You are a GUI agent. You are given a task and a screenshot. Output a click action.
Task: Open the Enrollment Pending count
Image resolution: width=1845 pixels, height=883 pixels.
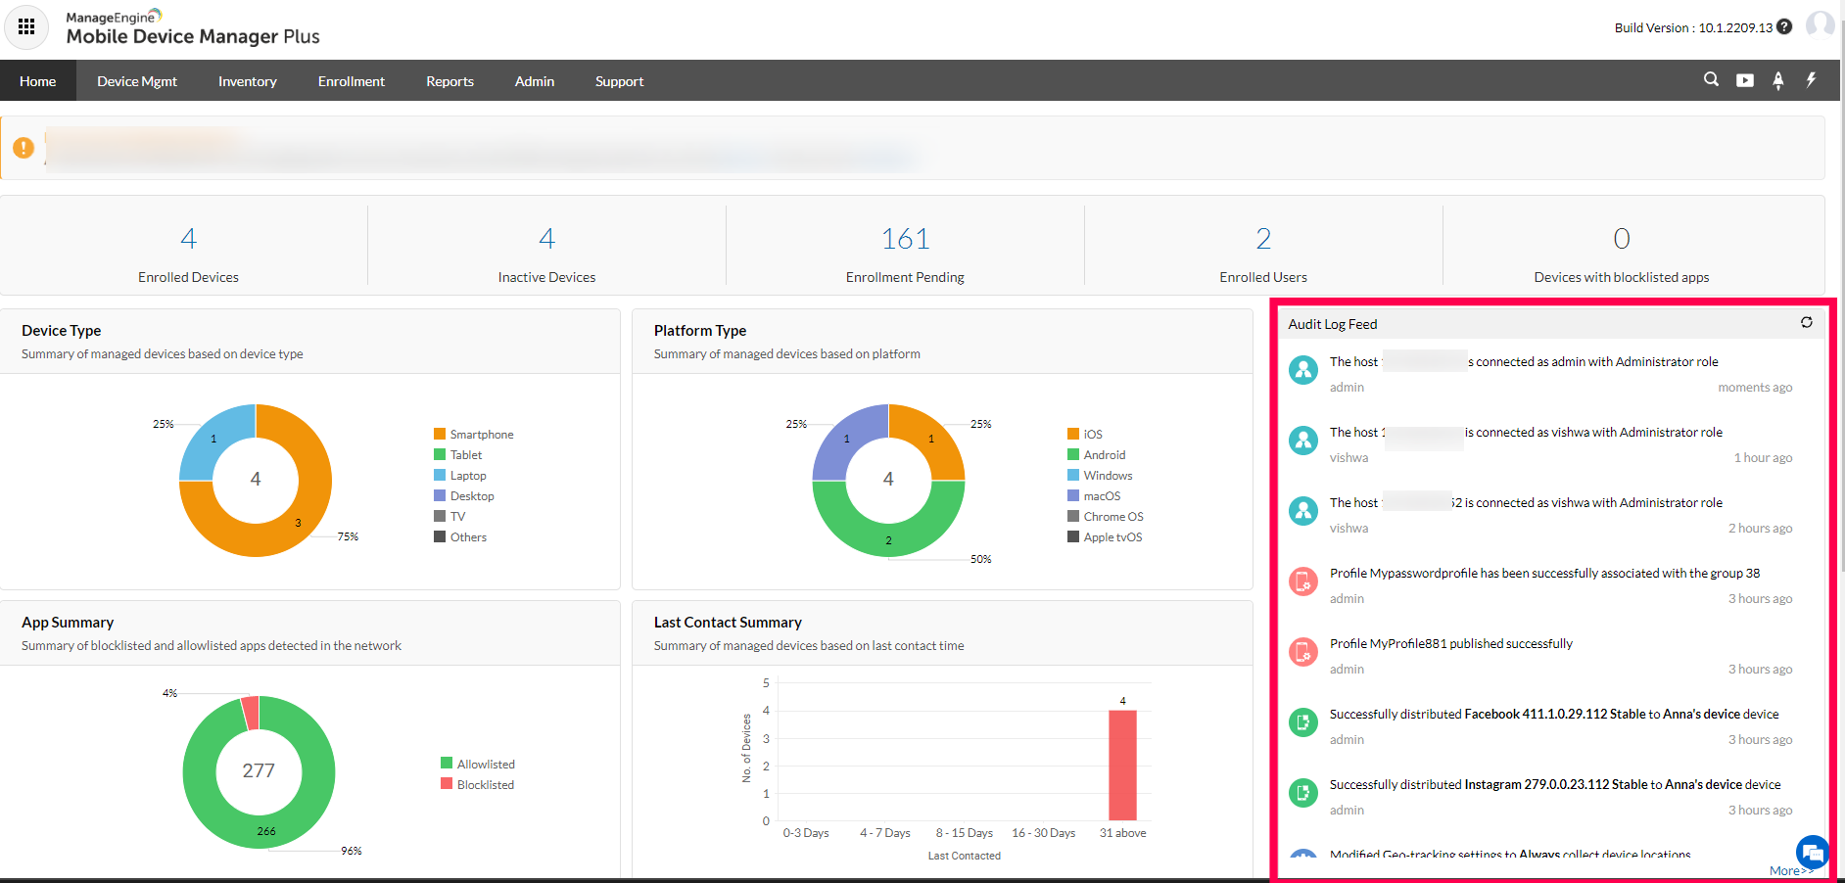pyautogui.click(x=904, y=238)
